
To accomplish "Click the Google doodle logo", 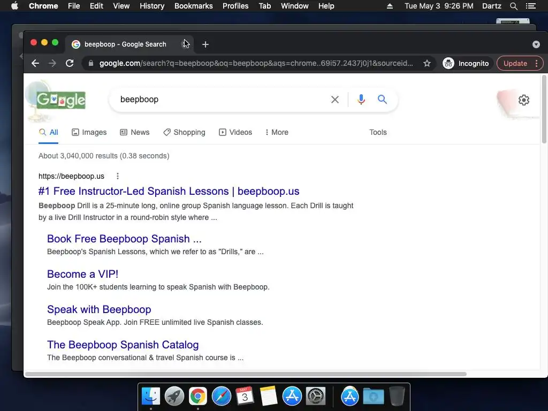I will (61, 100).
